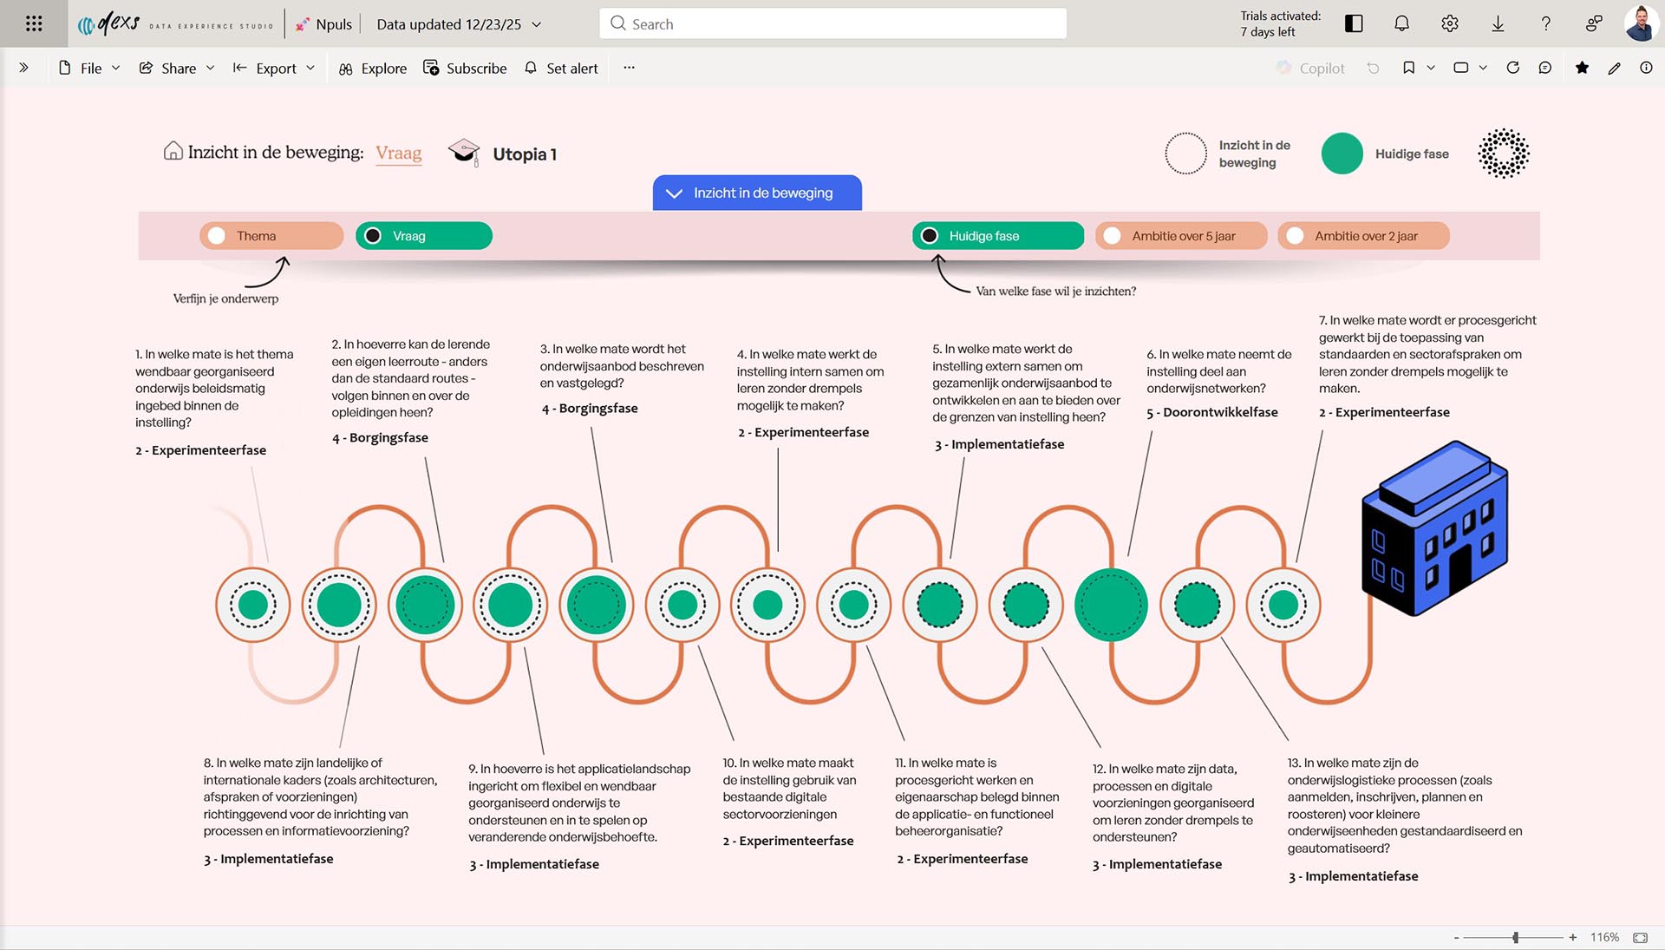Select Ambitie over 5 jaar option
Screen dimensions: 1665x950
1112,236
